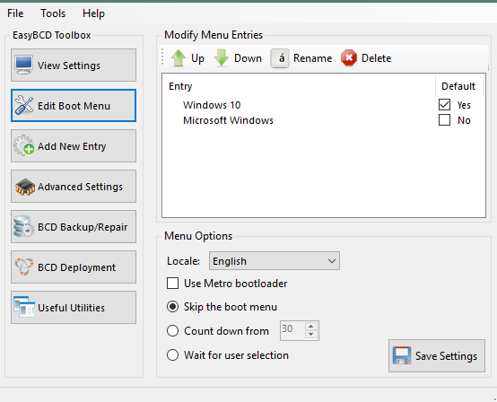Click the green Down arrow icon

pyautogui.click(x=222, y=58)
